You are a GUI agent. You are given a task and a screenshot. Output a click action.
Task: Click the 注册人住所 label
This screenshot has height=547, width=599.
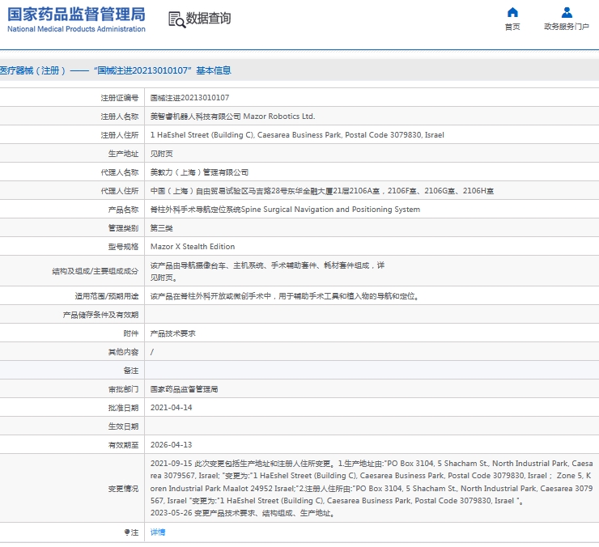coord(120,135)
